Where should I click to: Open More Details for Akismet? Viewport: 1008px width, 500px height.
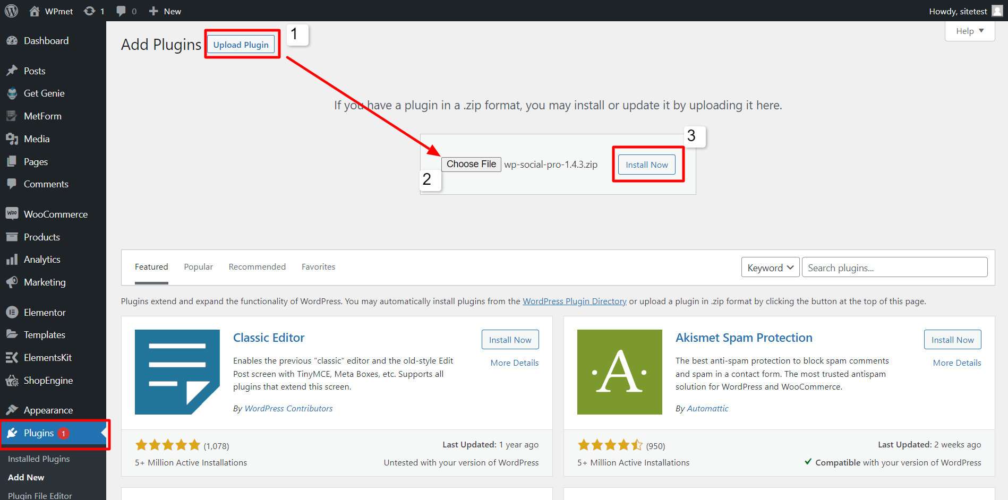[x=957, y=363]
